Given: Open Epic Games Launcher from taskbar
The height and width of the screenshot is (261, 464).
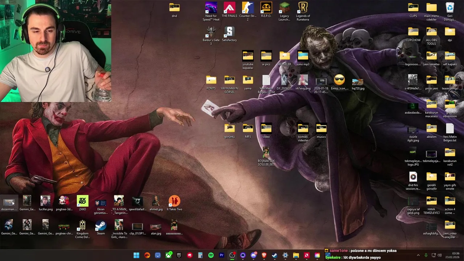Looking at the screenshot, I should (x=179, y=256).
